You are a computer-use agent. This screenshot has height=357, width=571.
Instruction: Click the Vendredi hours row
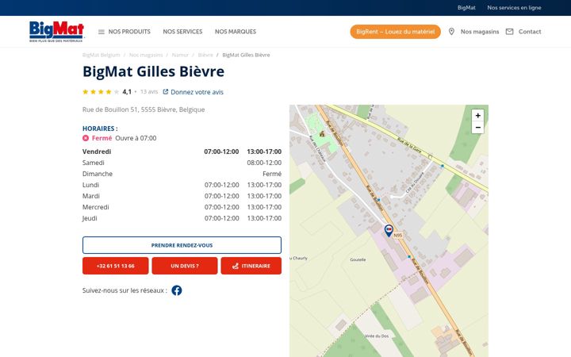pos(182,152)
